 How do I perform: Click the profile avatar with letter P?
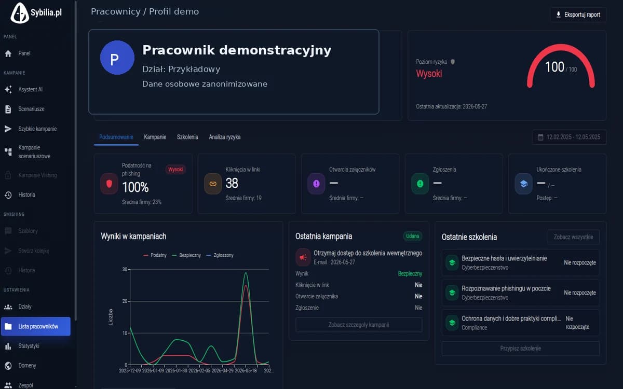click(x=117, y=58)
